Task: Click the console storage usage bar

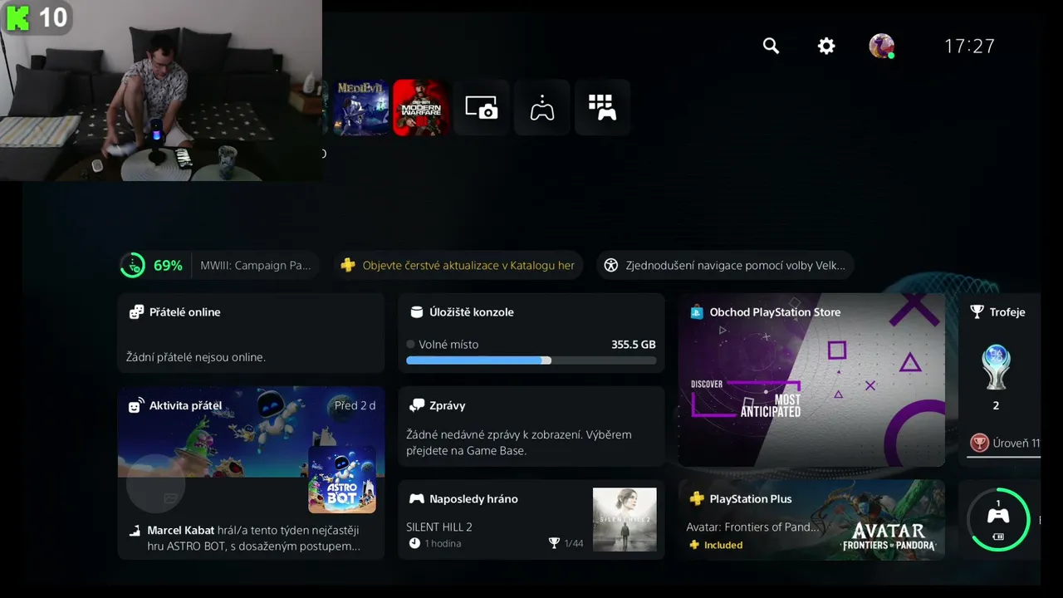Action: [531, 360]
